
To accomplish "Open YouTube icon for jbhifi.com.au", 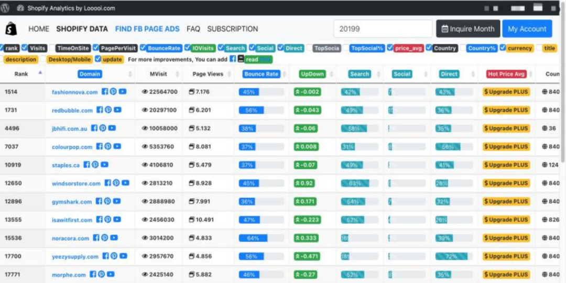I will point(112,128).
